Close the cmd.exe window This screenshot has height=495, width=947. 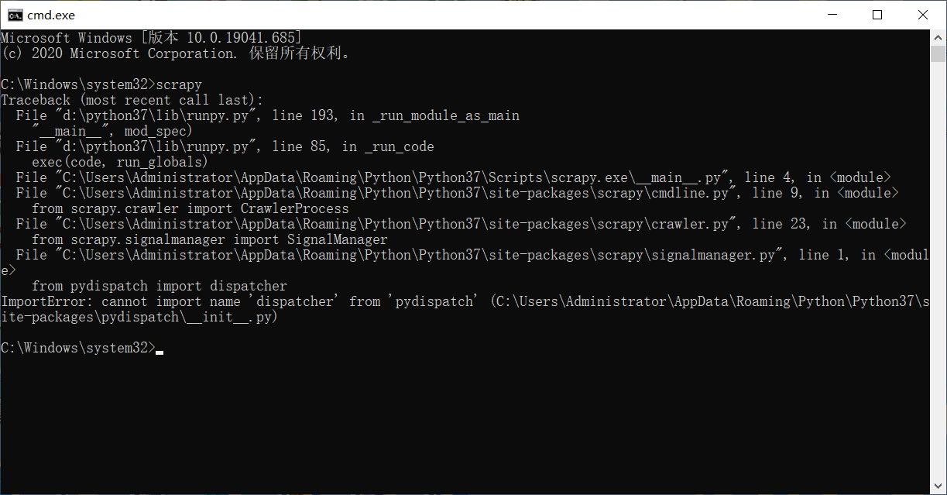tap(922, 15)
